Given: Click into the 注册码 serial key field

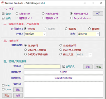Looking at the screenshot, I should tap(42, 67).
